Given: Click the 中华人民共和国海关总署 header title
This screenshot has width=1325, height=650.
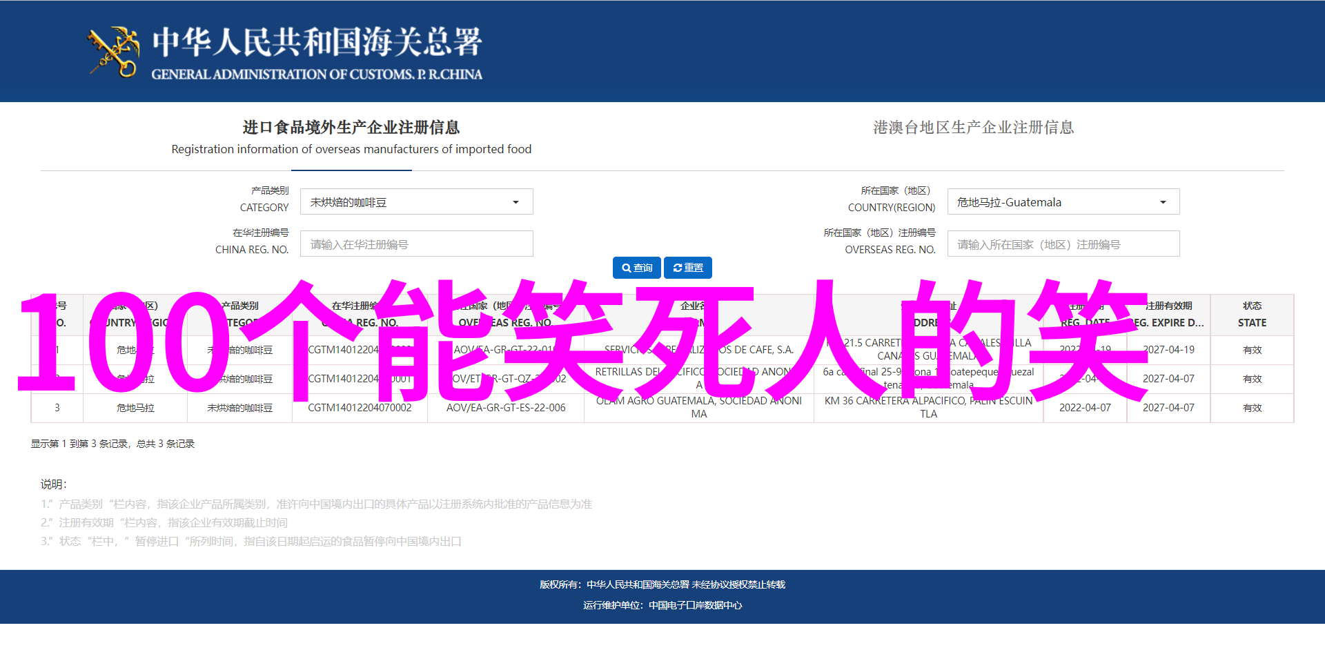Looking at the screenshot, I should click(x=317, y=43).
